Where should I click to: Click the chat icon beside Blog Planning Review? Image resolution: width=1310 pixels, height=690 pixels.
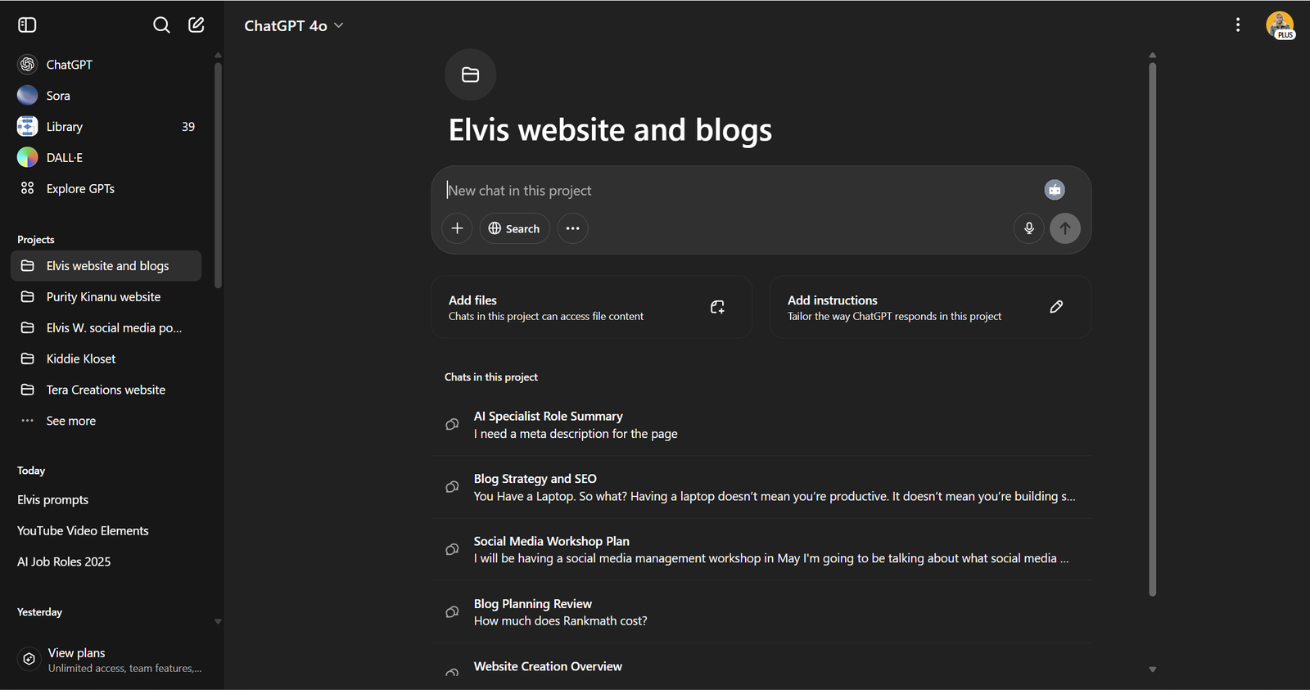(x=452, y=612)
